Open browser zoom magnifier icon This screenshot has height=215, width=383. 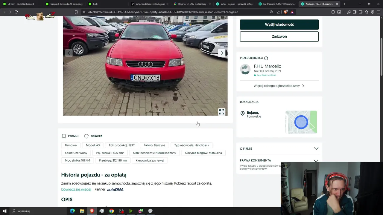[x=271, y=12]
